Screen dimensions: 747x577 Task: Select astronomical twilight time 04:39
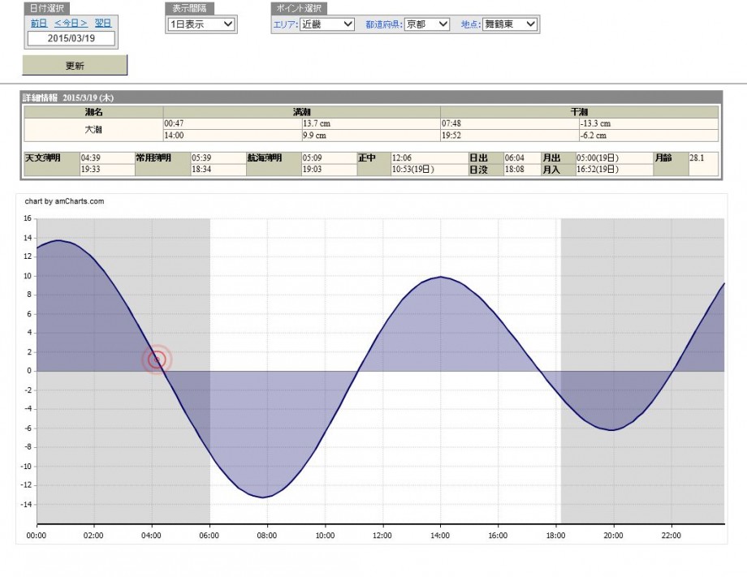coord(107,158)
